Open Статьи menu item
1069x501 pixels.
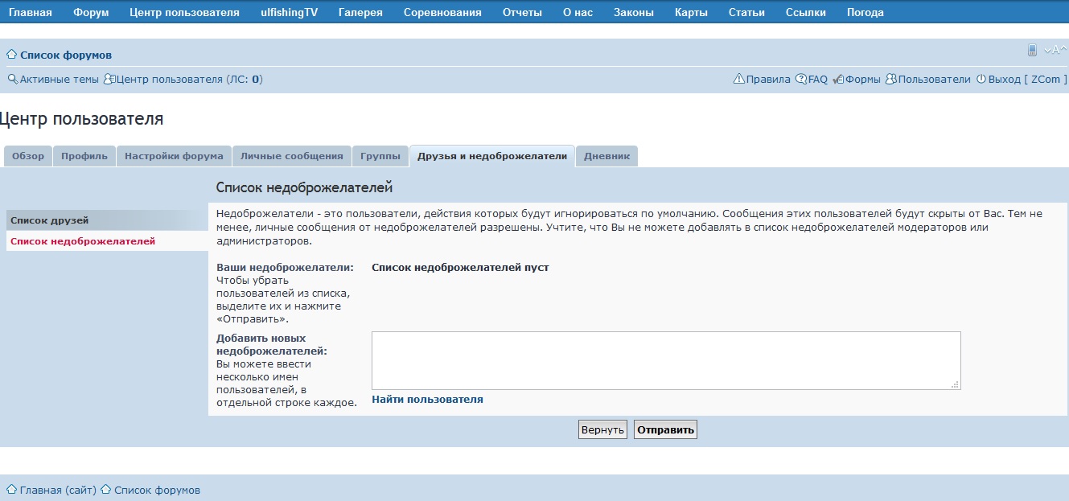pos(746,12)
